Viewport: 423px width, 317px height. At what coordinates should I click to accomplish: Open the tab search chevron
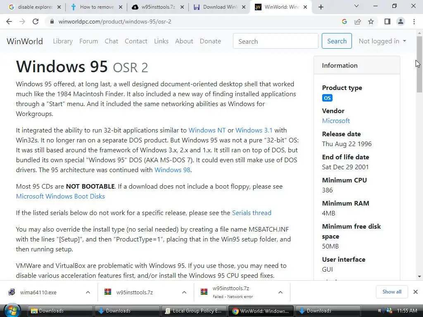[x=356, y=6]
